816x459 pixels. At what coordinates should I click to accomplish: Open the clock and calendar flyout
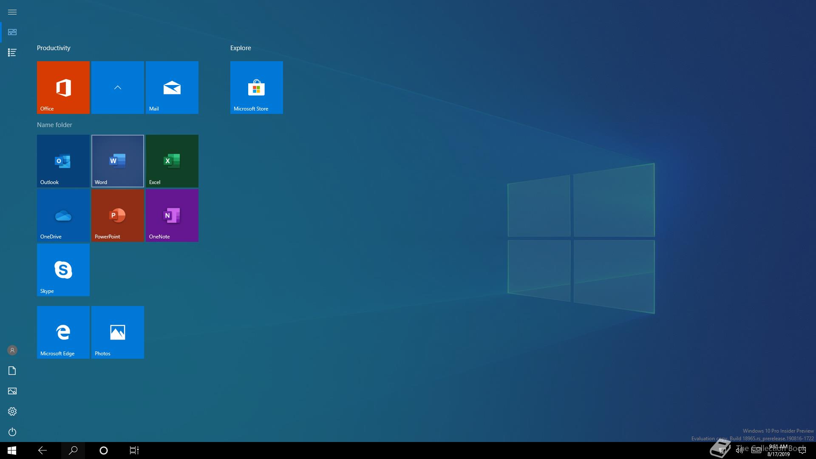click(778, 450)
